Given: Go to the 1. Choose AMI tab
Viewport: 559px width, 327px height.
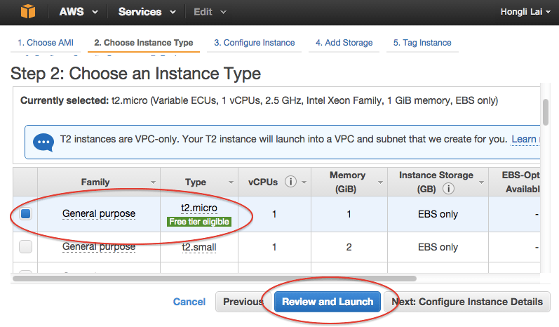Looking at the screenshot, I should (x=46, y=43).
